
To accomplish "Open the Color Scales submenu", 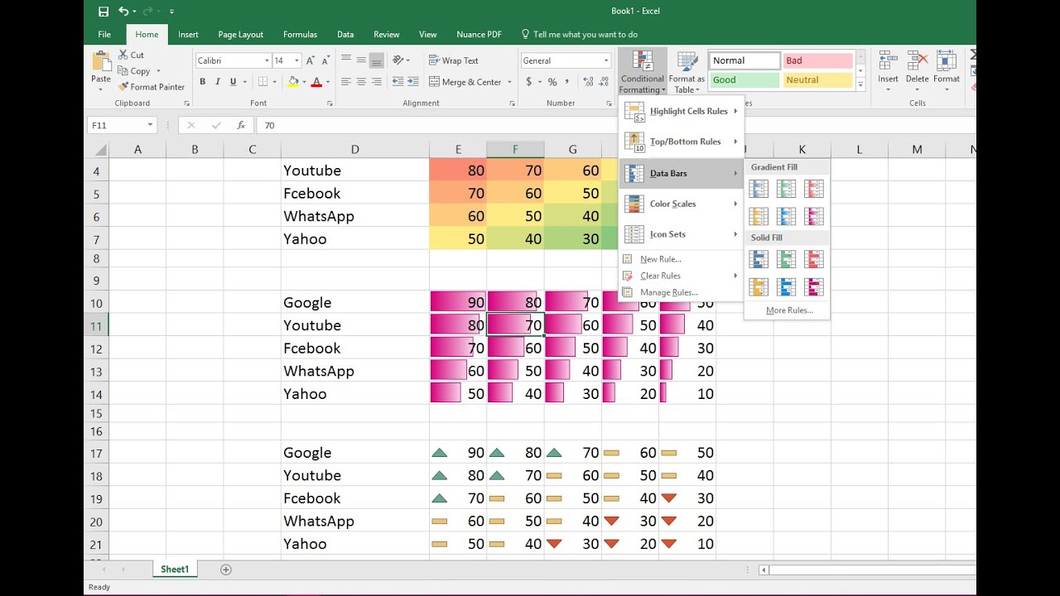I will [682, 204].
